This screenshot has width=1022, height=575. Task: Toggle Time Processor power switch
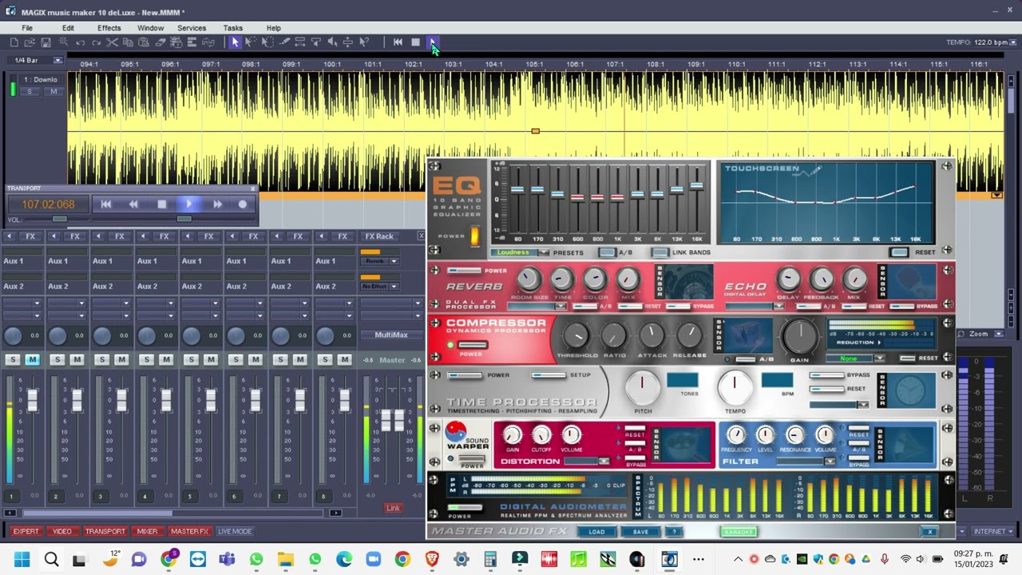(465, 375)
